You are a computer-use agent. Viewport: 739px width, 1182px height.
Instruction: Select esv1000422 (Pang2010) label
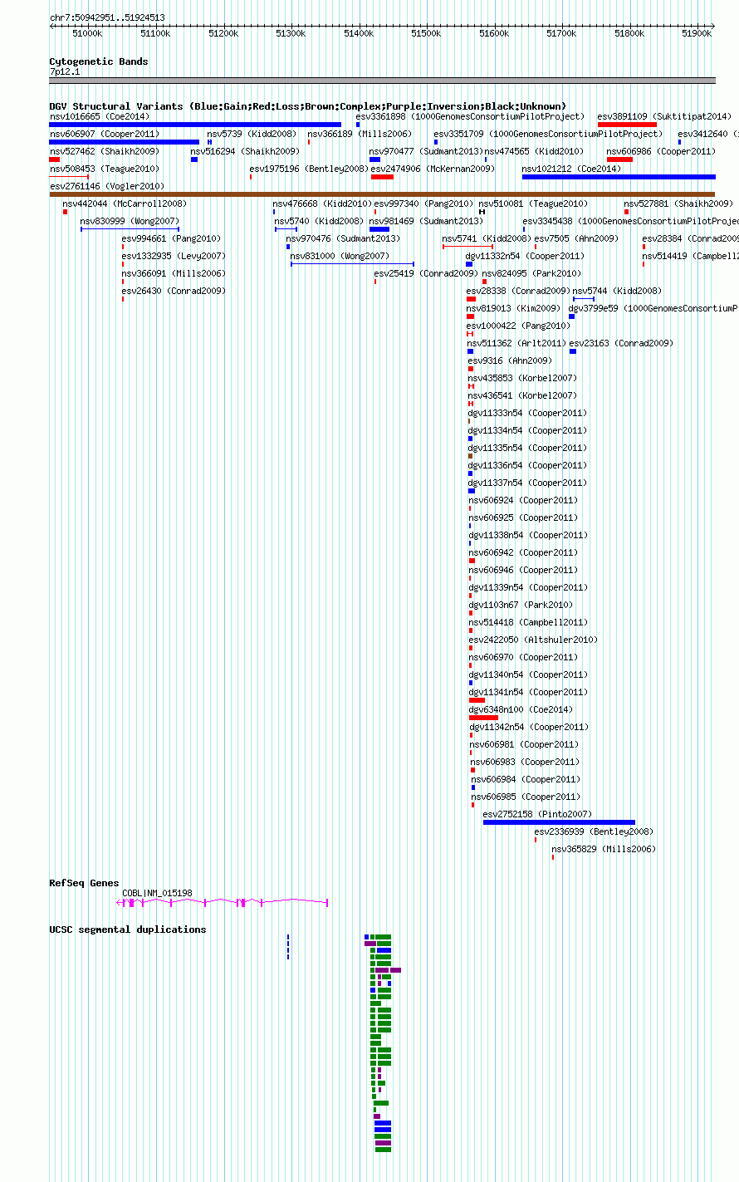(x=518, y=326)
